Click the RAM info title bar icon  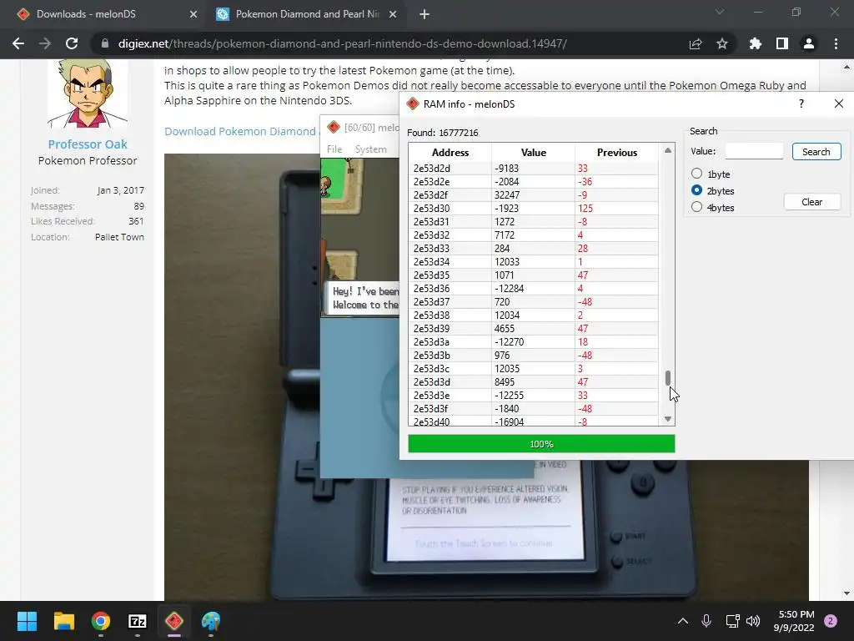click(x=413, y=103)
